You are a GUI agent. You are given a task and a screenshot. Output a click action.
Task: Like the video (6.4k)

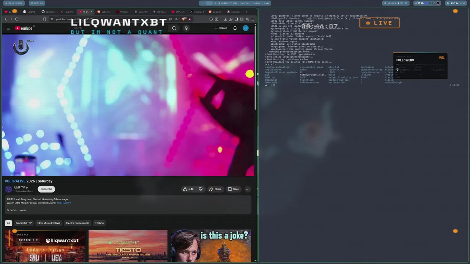click(x=188, y=189)
